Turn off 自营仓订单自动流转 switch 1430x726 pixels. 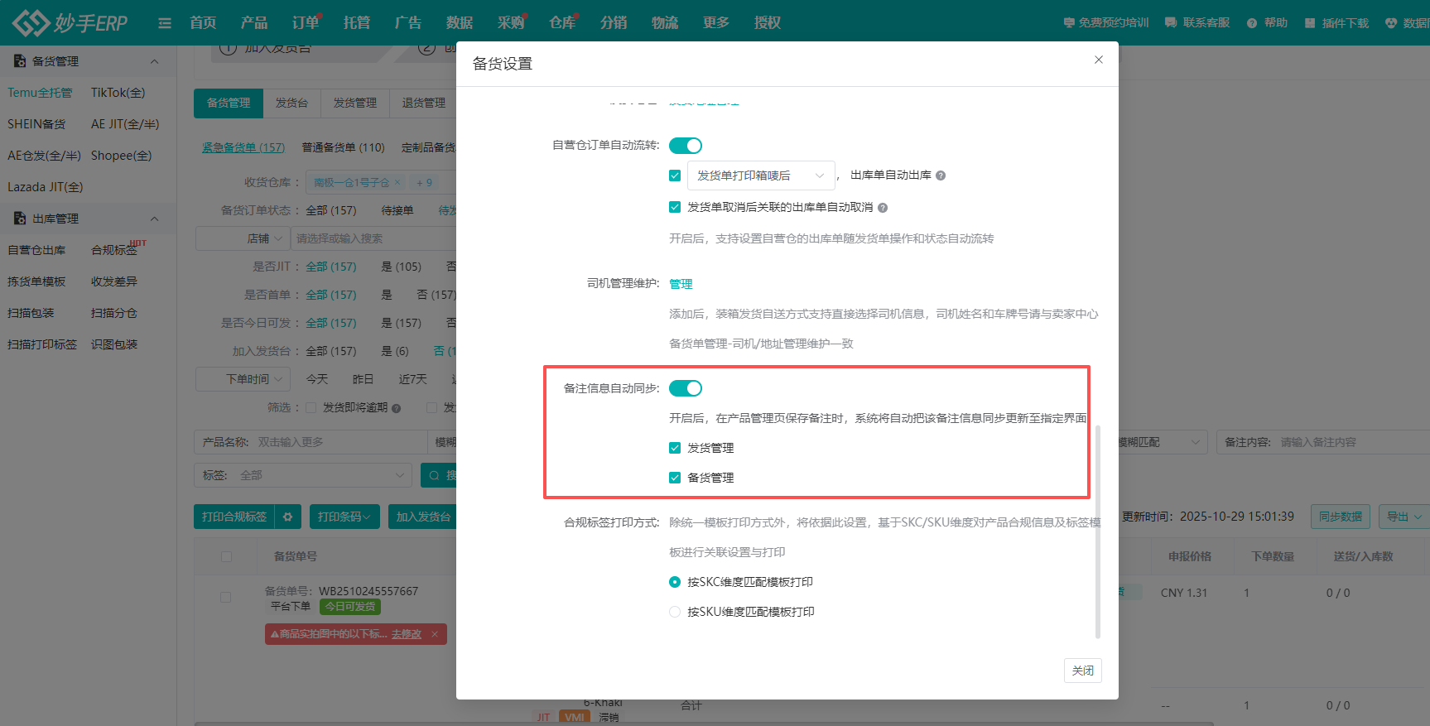click(686, 146)
